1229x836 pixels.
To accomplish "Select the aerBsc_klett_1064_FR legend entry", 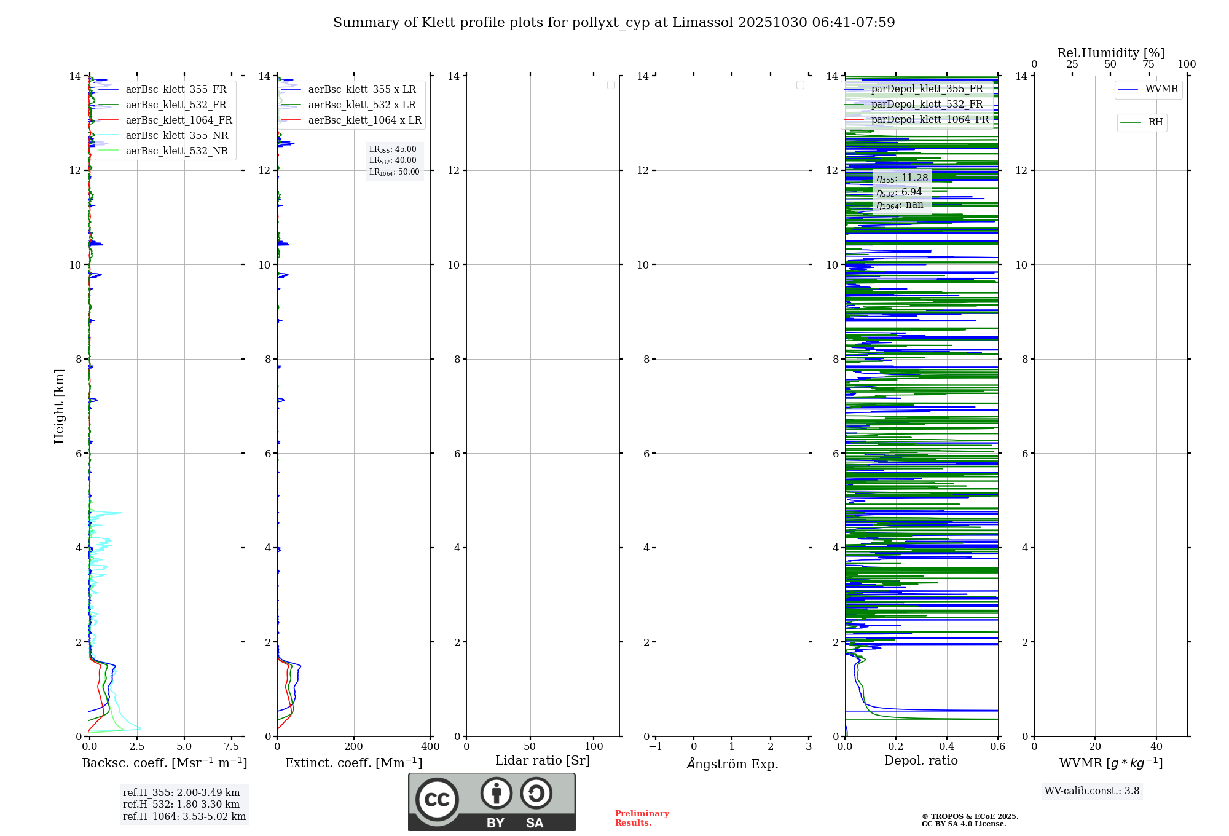I will pyautogui.click(x=179, y=120).
